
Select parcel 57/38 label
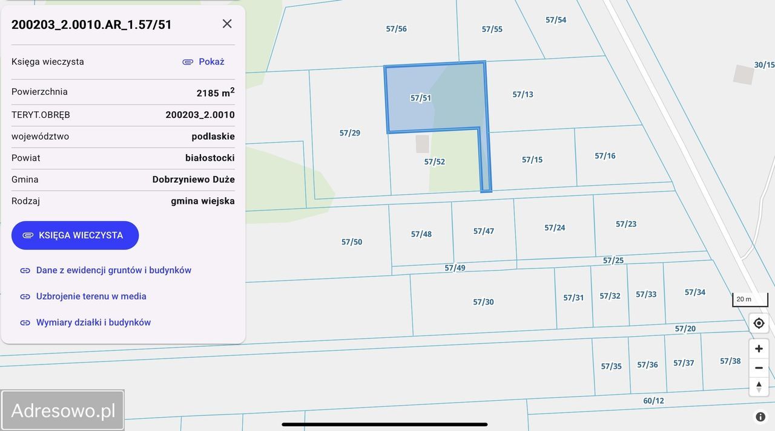[x=730, y=361]
